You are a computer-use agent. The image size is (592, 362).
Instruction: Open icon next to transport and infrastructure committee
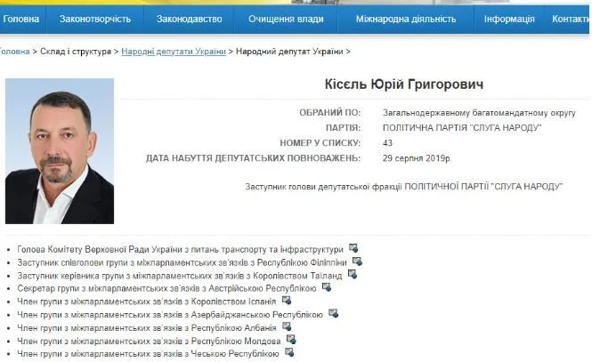(353, 248)
